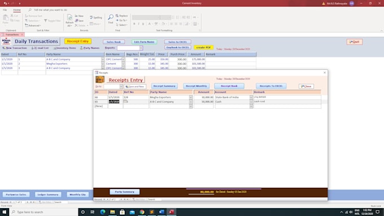Image resolution: width=384 pixels, height=216 pixels.
Task: Select the Home ribbon tab
Action: click(17, 10)
